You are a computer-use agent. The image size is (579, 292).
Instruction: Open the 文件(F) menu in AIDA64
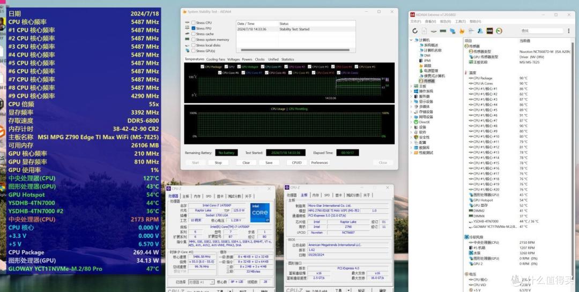click(x=416, y=21)
